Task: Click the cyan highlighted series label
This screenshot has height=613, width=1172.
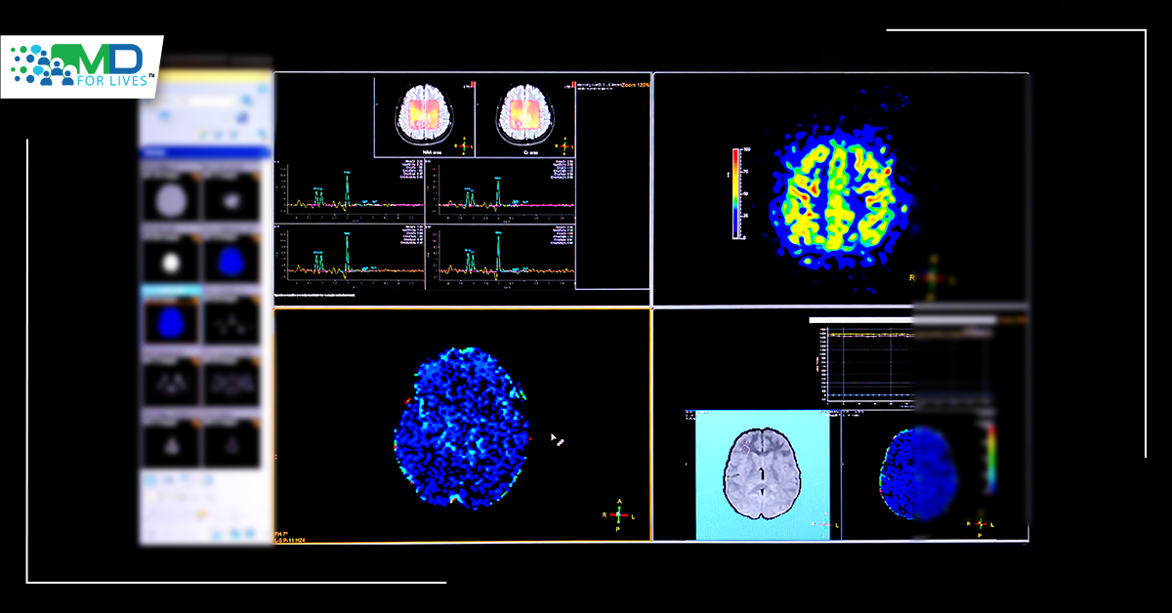Action: coord(171,291)
